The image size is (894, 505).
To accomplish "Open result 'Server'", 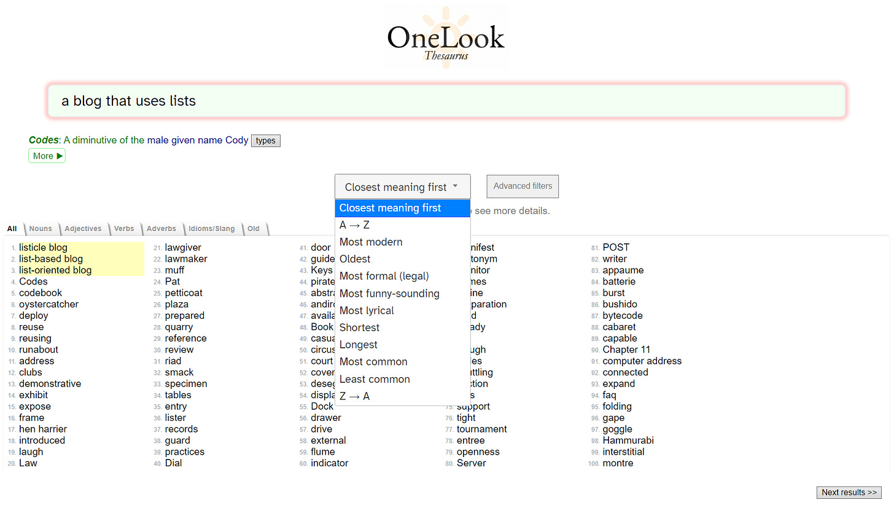I will [470, 463].
